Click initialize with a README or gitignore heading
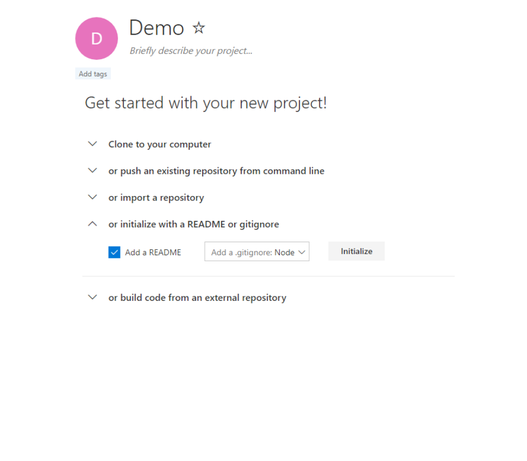Screen dimensions: 527x461 (193, 224)
